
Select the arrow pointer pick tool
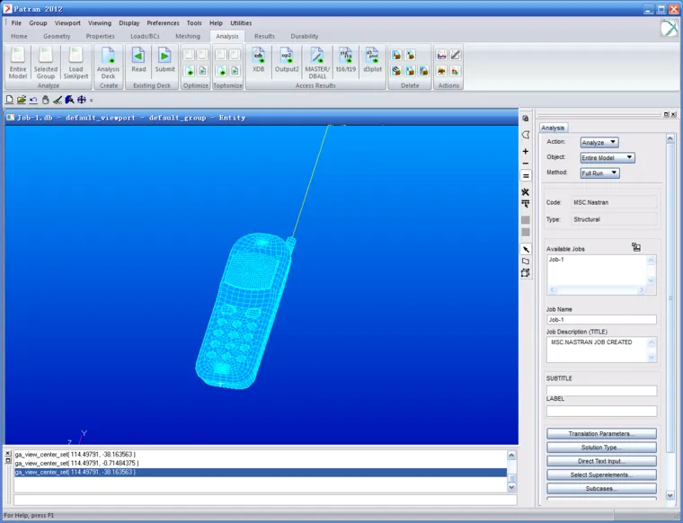click(526, 249)
